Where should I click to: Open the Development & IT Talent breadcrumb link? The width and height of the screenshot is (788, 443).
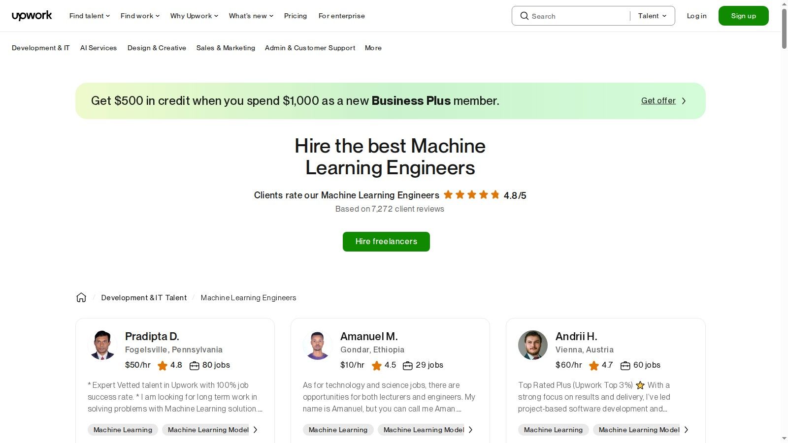pos(144,297)
